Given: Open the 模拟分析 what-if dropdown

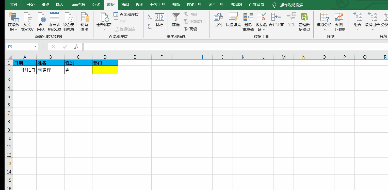Looking at the screenshot, I should tap(324, 30).
